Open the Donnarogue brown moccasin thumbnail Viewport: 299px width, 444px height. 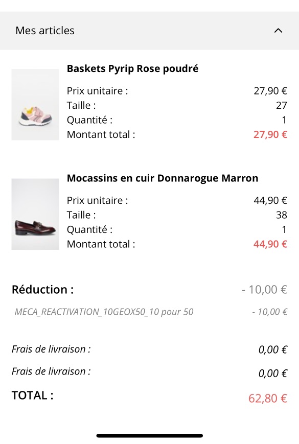[x=35, y=214]
